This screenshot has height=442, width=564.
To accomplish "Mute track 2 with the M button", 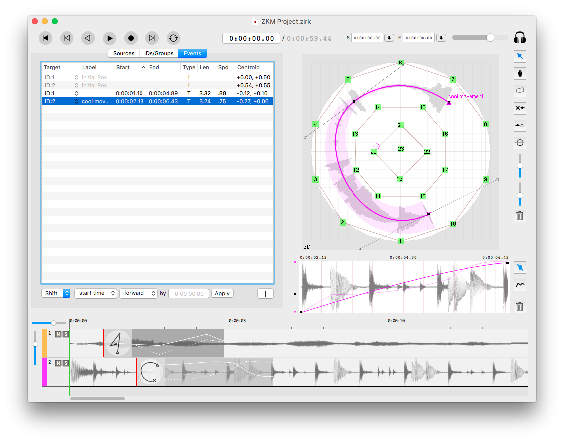I will click(x=58, y=363).
